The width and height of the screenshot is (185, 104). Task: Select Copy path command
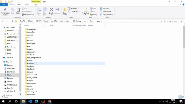pos(27,11)
